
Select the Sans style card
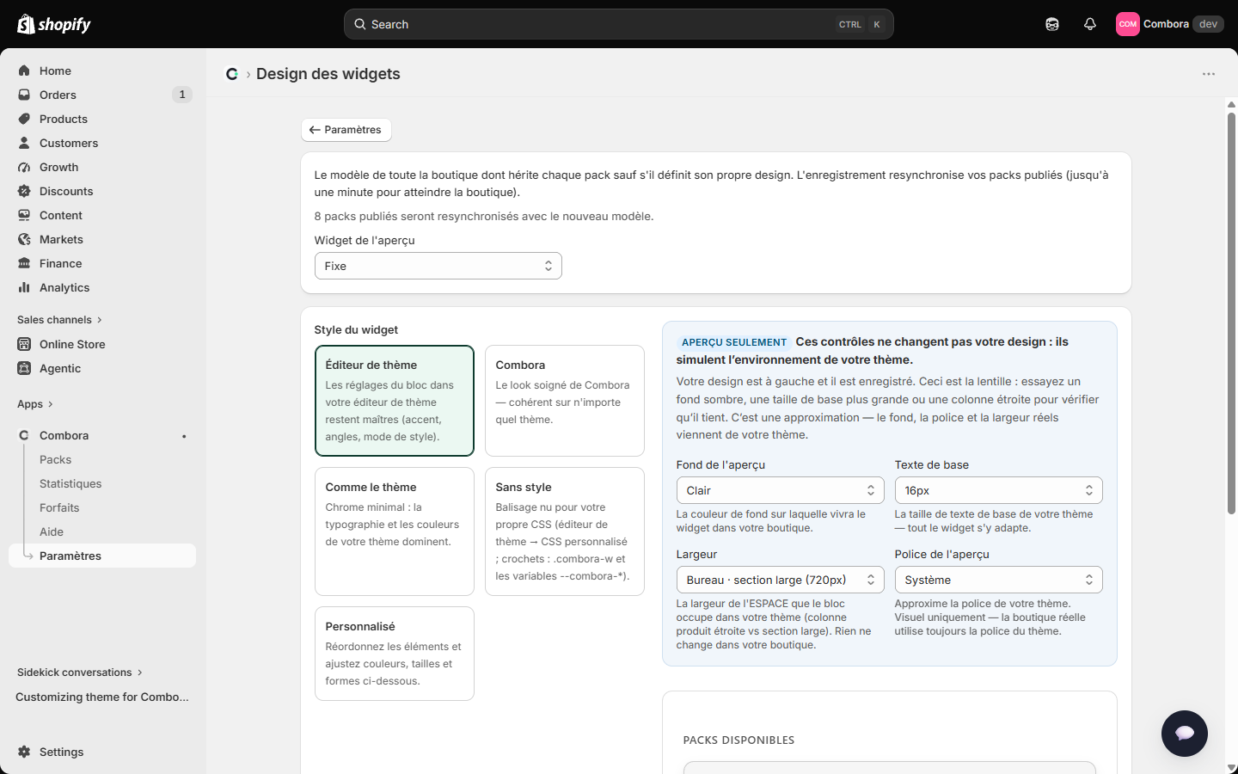[x=565, y=531]
